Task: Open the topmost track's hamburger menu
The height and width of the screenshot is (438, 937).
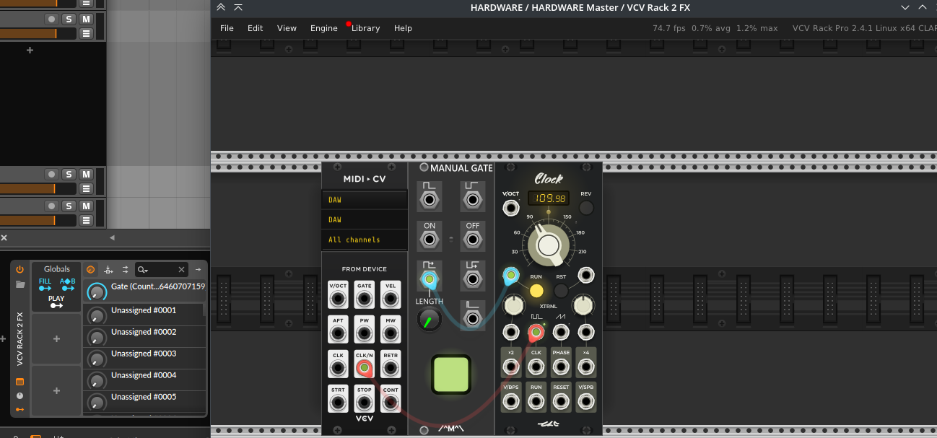Action: click(x=86, y=33)
